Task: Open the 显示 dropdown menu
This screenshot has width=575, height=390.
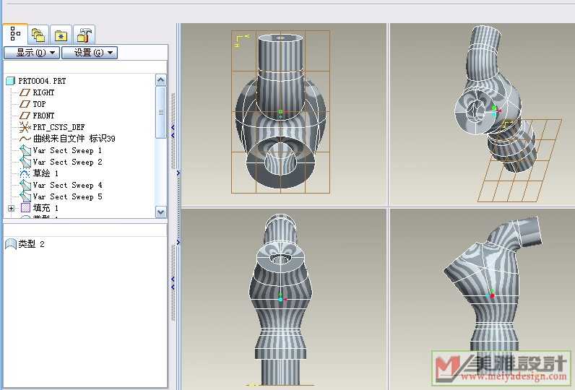Action: point(31,53)
